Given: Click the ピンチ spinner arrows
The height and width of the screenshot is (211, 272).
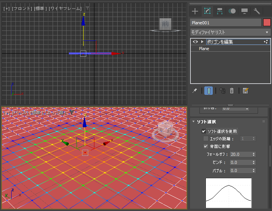Looking at the screenshot, I should [x=253, y=162].
